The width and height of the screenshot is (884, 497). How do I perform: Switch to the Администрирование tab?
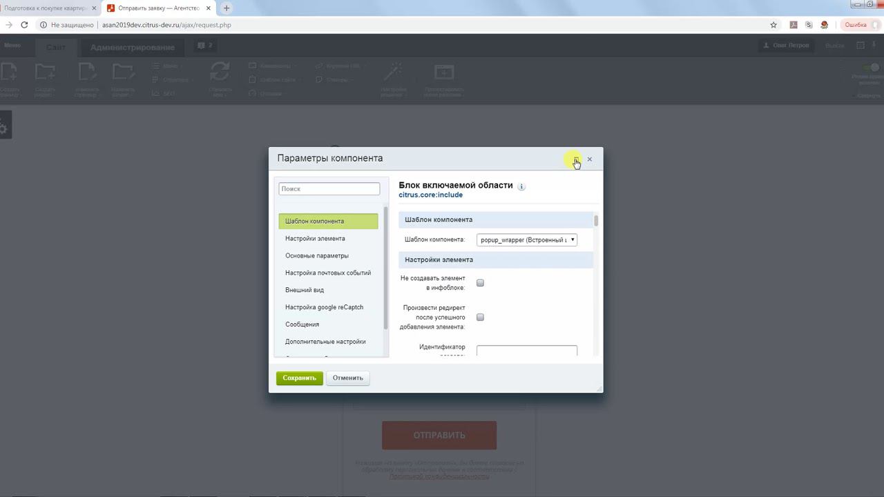(133, 47)
